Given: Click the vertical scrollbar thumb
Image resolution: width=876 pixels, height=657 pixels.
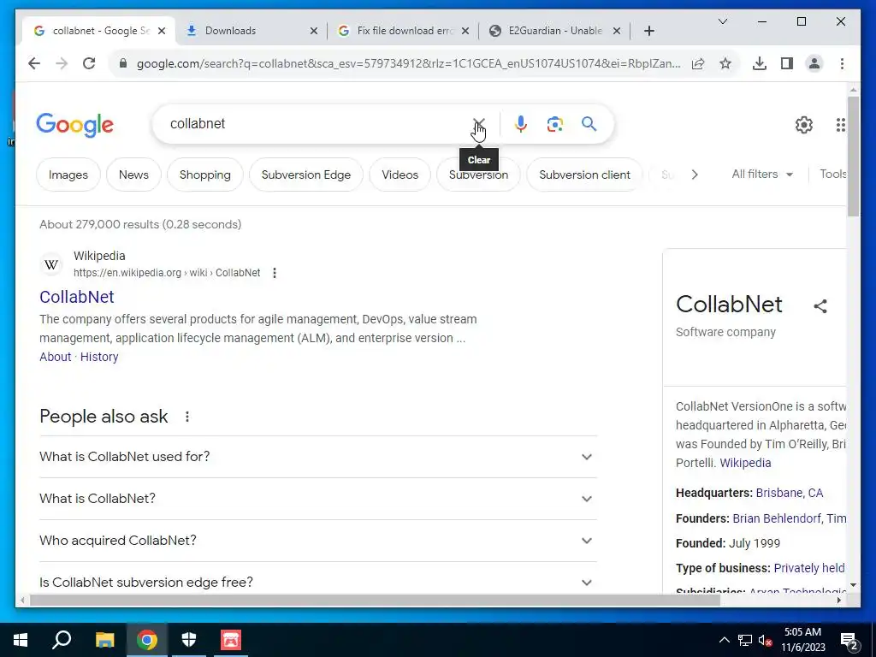Looking at the screenshot, I should [x=853, y=157].
